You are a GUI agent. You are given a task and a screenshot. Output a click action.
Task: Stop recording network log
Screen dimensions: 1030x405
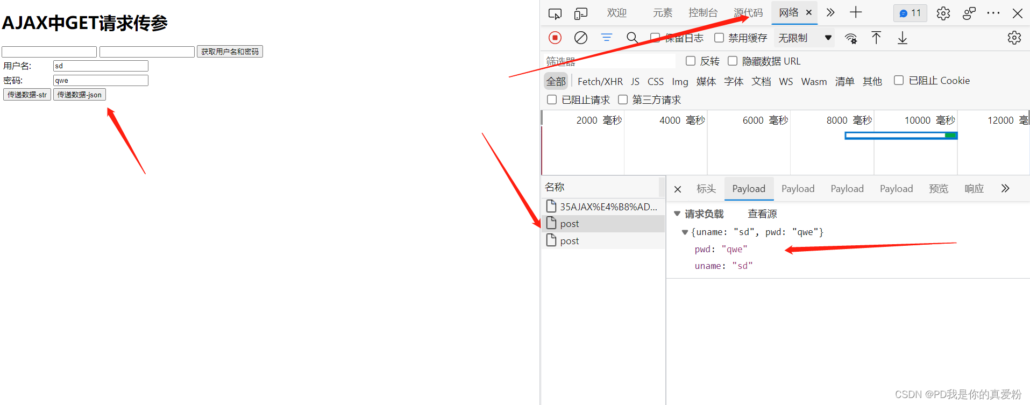555,38
